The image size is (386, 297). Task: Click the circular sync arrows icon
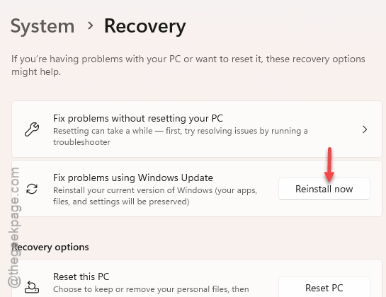[32, 189]
